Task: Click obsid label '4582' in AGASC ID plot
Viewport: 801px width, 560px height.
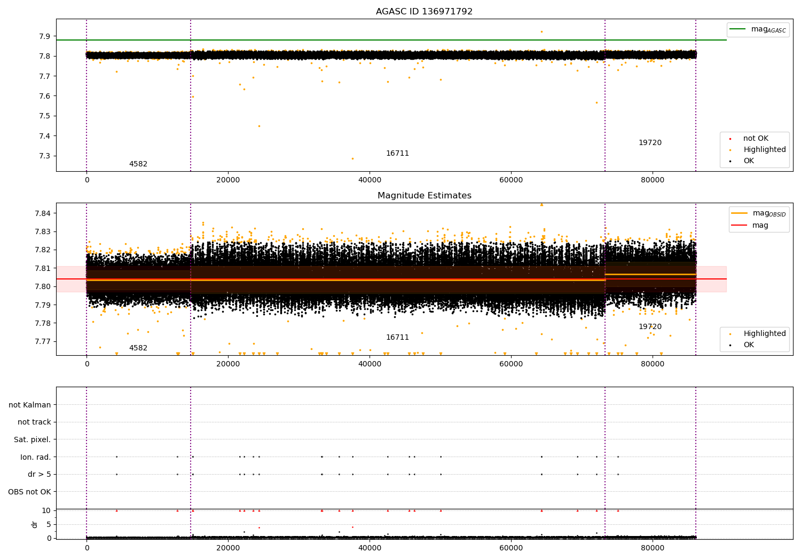Action: (x=138, y=164)
